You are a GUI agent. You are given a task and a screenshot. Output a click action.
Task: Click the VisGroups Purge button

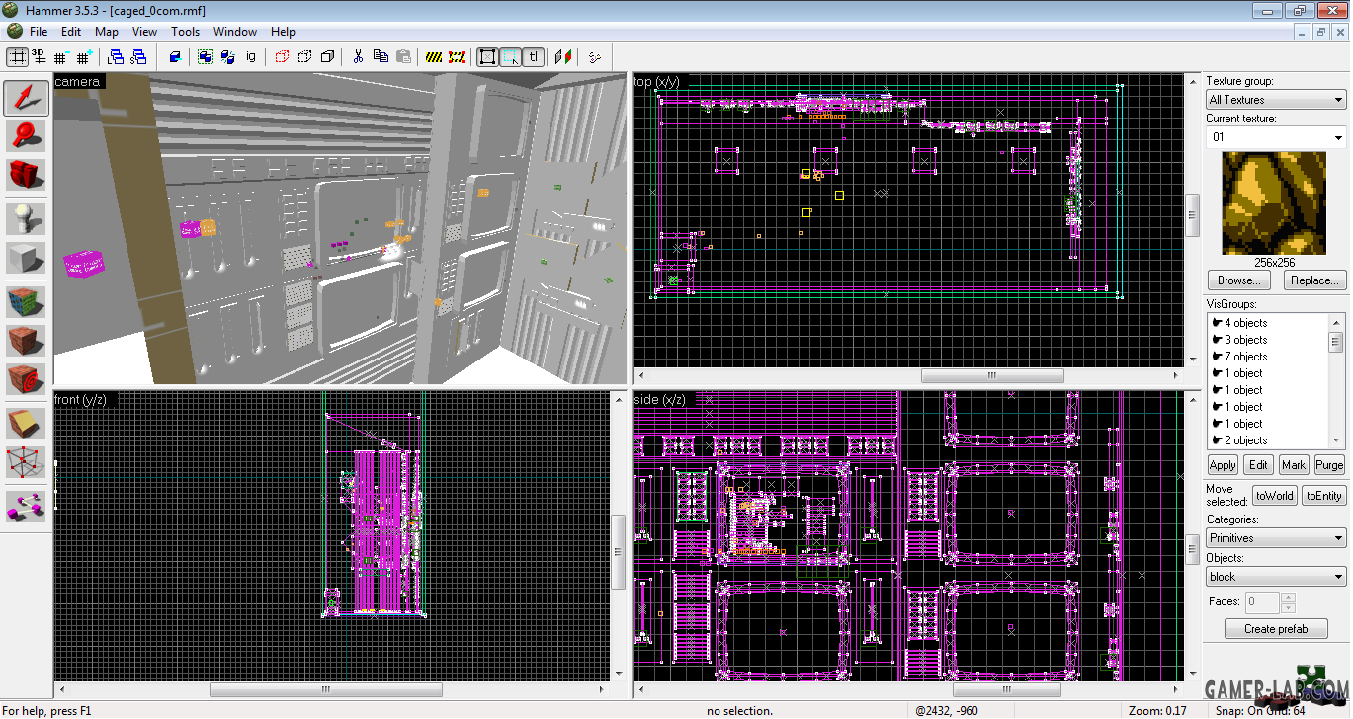coord(1329,465)
